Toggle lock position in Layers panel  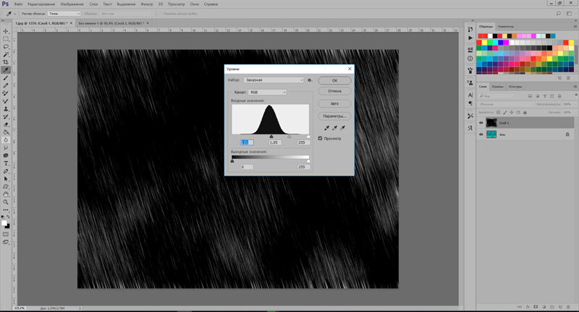point(512,113)
